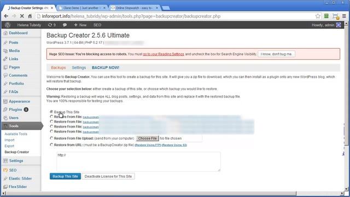Select the third Restore From File radio
The width and height of the screenshot is (350, 197).
[51, 126]
